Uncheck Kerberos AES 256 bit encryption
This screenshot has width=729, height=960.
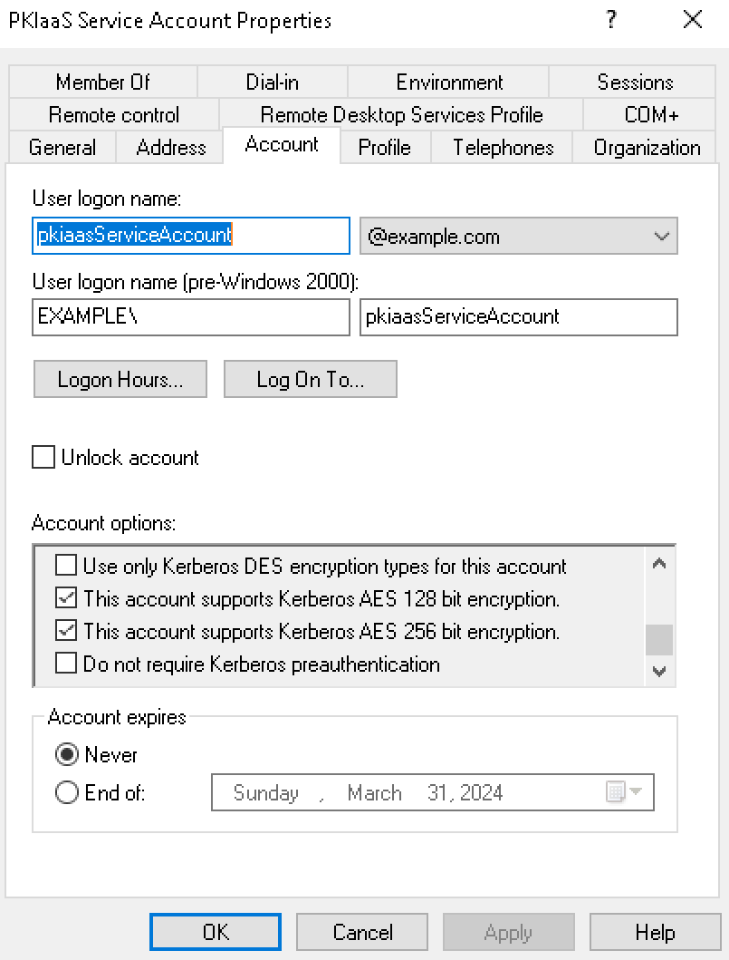pyautogui.click(x=66, y=632)
